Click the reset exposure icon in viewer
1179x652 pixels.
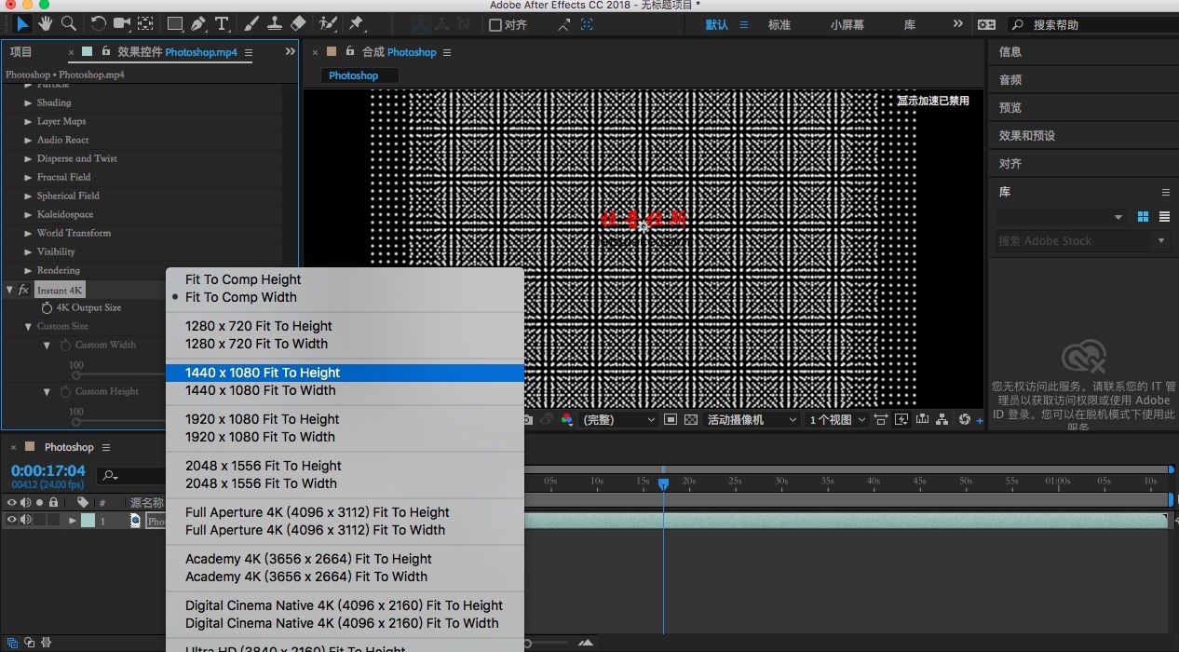pyautogui.click(x=964, y=420)
